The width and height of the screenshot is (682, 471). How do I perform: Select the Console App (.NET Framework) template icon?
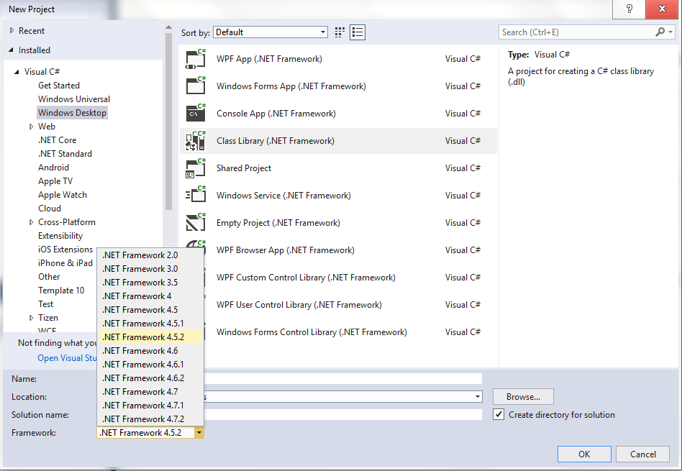tap(196, 113)
